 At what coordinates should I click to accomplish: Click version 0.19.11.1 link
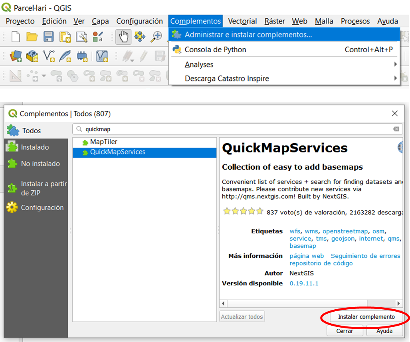tap(304, 283)
